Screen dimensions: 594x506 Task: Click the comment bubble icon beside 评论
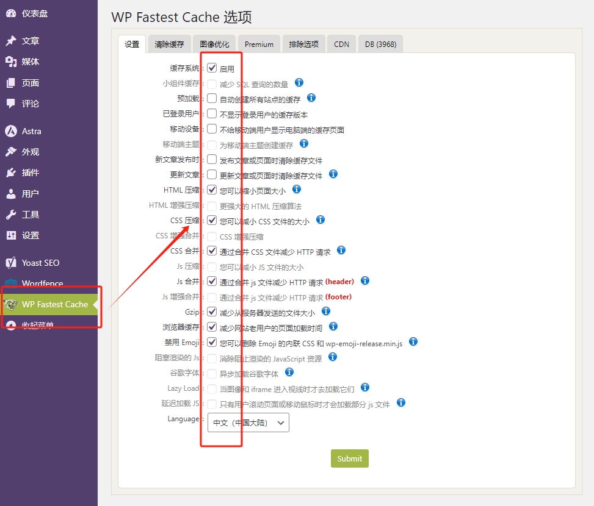pyautogui.click(x=11, y=103)
